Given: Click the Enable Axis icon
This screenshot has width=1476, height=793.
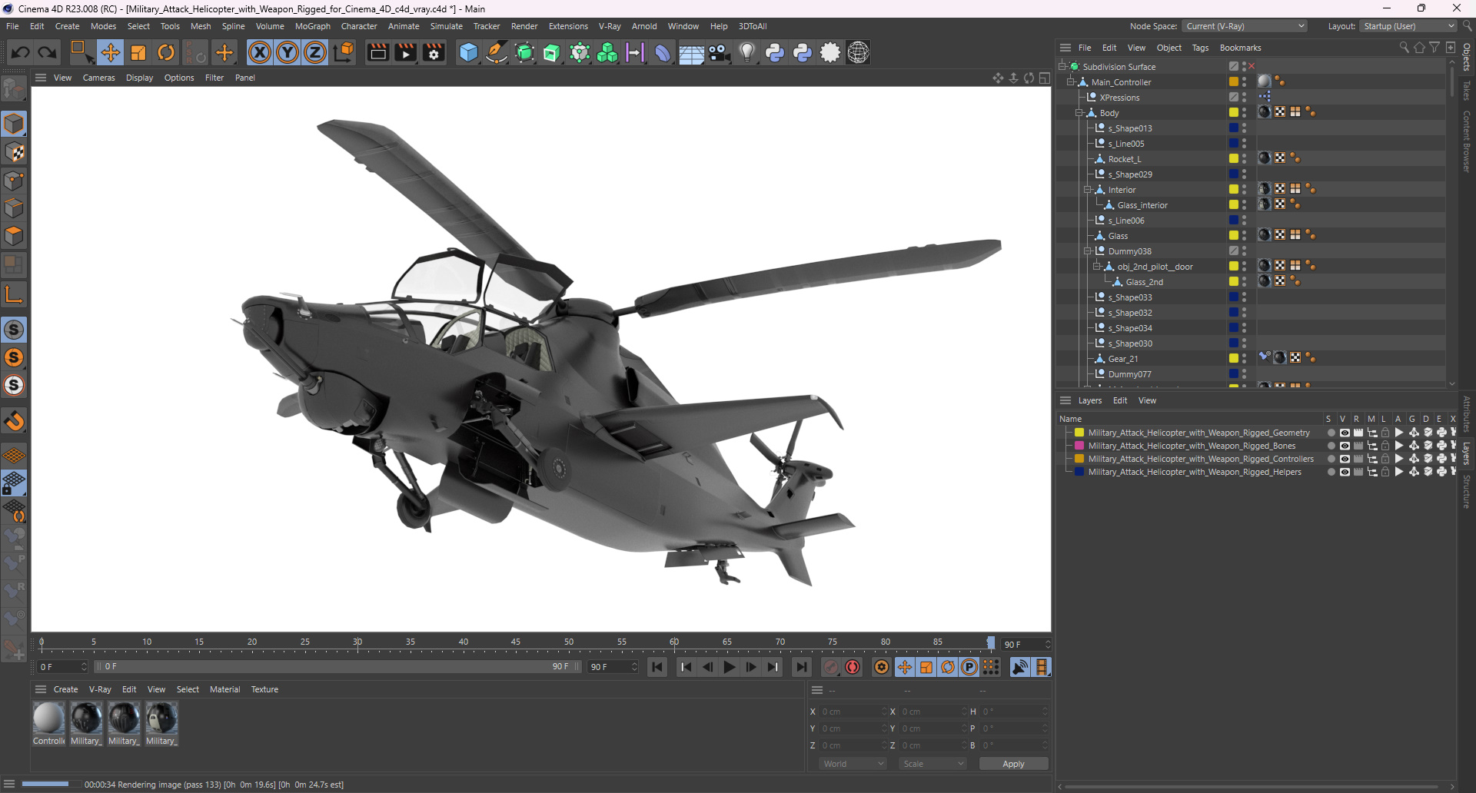Looking at the screenshot, I should click(14, 294).
